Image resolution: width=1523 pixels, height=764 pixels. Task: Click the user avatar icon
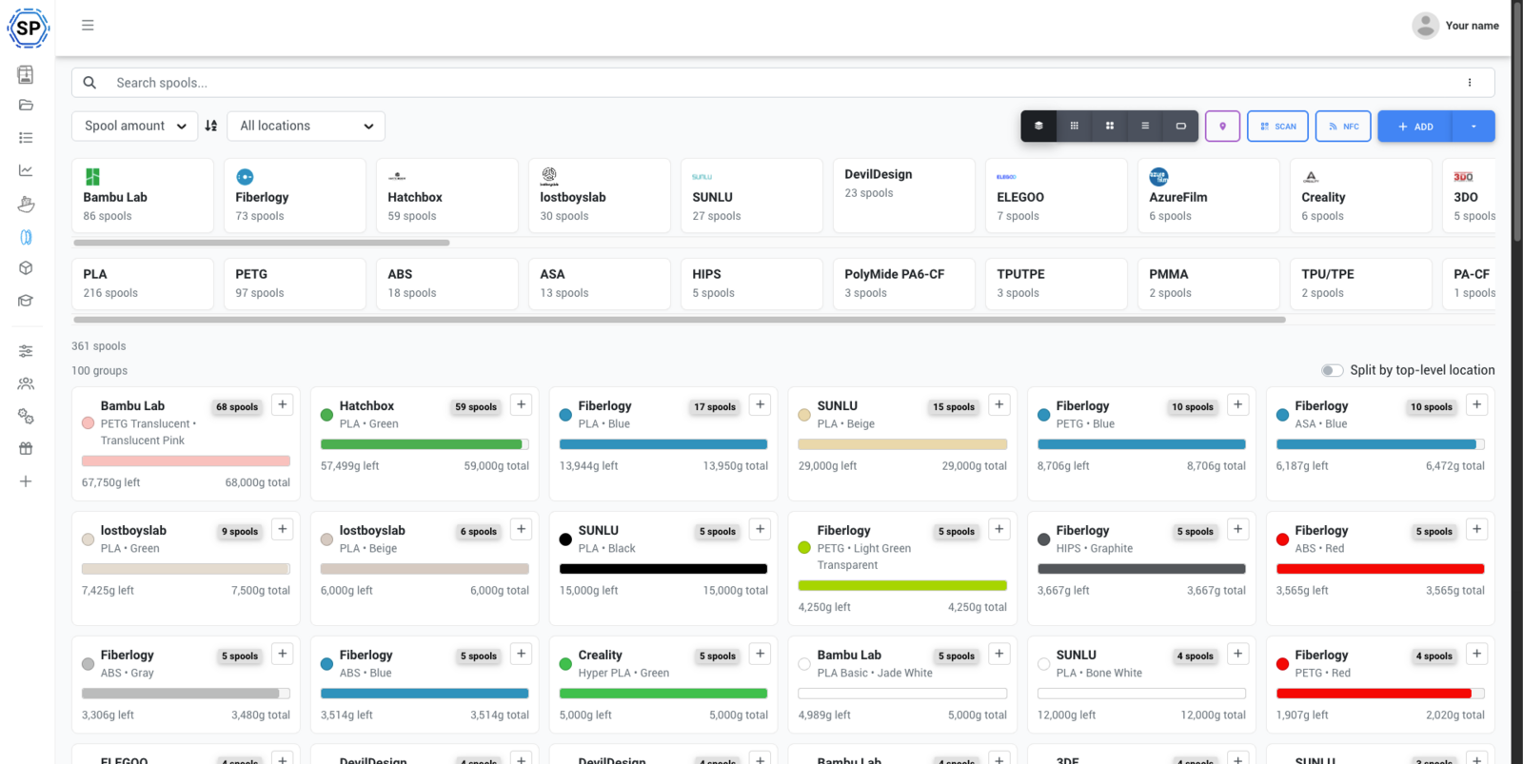1425,26
